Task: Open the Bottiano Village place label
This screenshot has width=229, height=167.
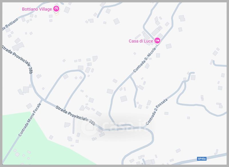Action: [37, 9]
